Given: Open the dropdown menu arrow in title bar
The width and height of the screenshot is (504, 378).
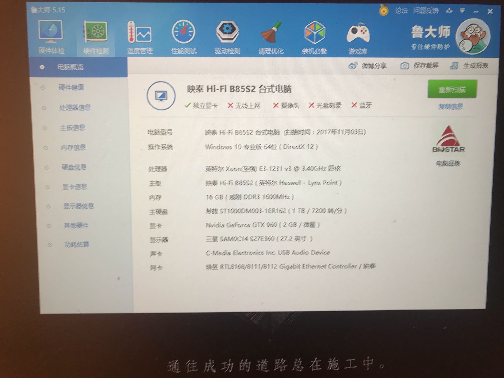Looking at the screenshot, I should point(462,11).
